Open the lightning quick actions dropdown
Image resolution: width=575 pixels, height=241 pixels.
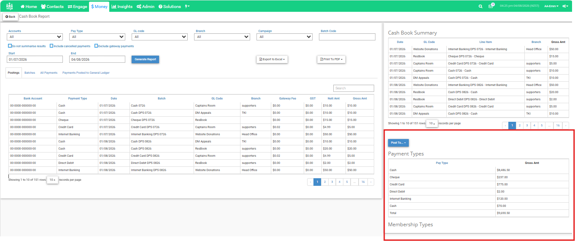[x=187, y=7]
